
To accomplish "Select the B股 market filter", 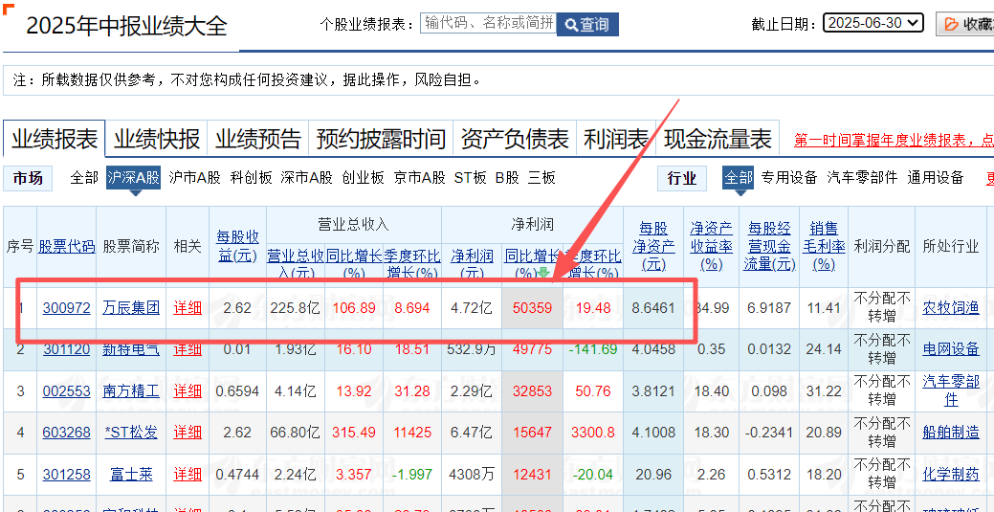I will click(507, 178).
